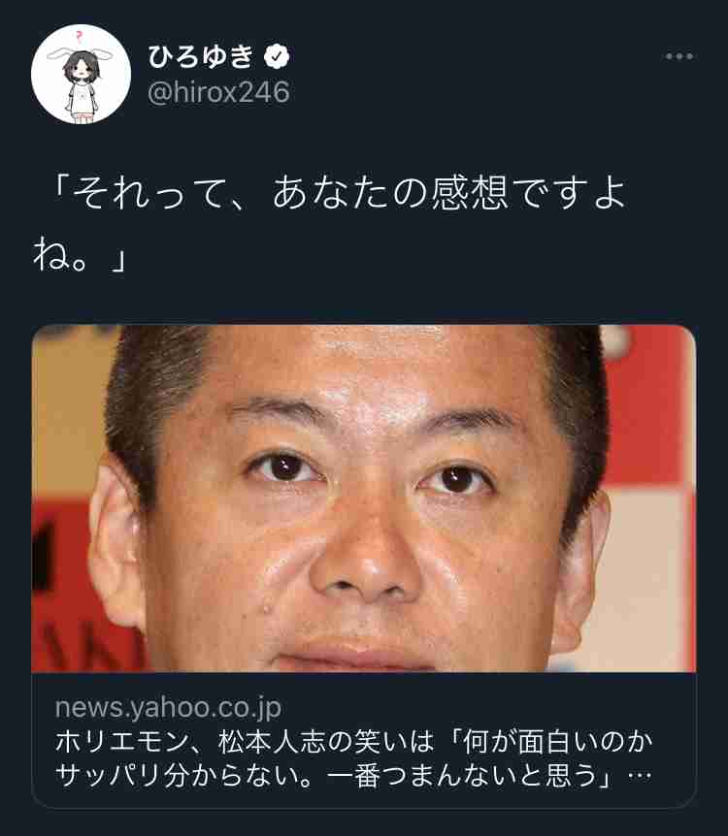Image resolution: width=728 pixels, height=836 pixels.
Task: Click the dark link card footer area
Action: pyautogui.click(x=364, y=741)
